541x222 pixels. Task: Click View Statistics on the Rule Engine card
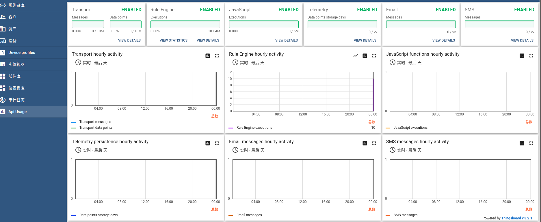click(x=174, y=40)
